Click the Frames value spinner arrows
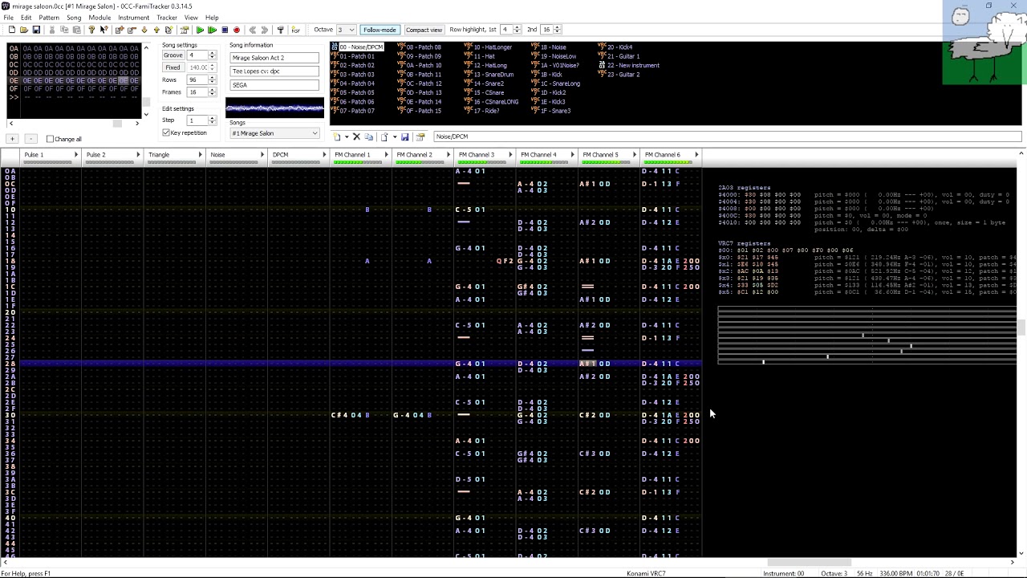 212,92
